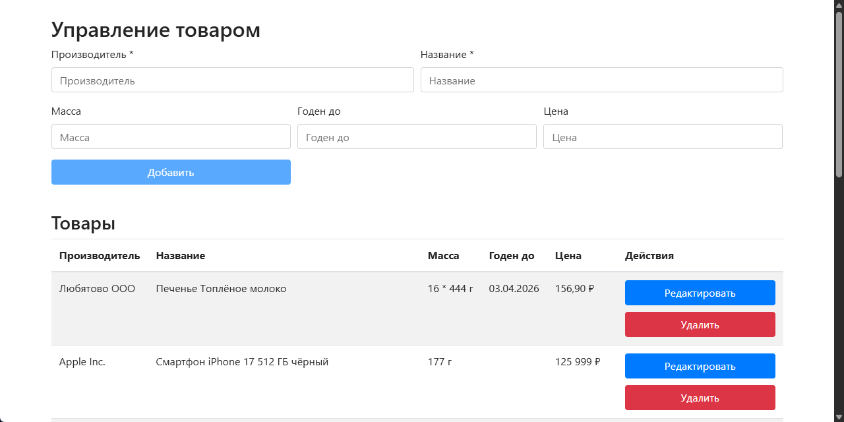Click the Apple Inc. manufacturer cell

pyautogui.click(x=82, y=362)
